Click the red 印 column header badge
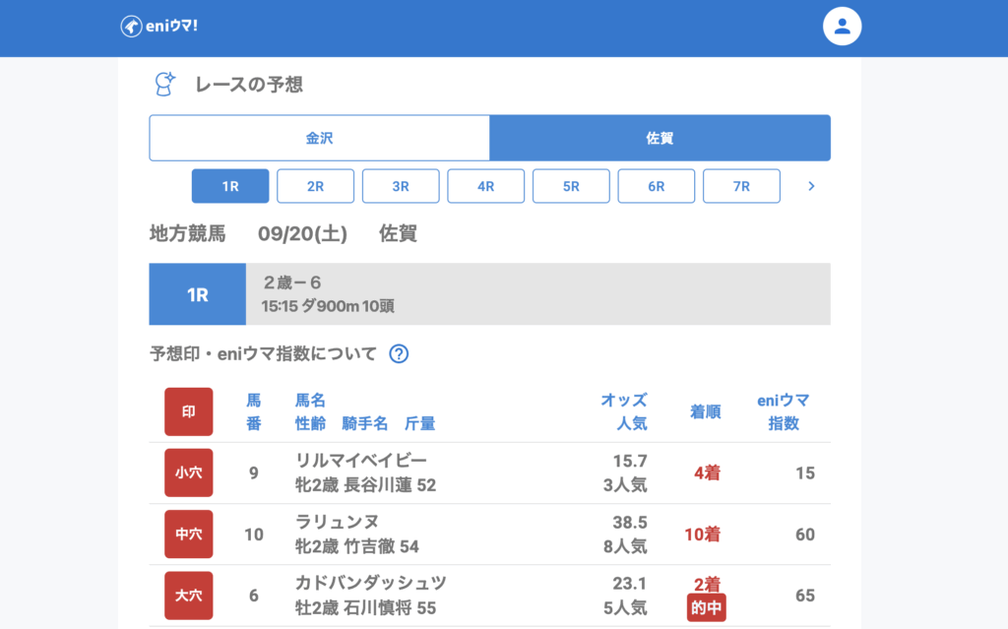Viewport: 1008px width, 629px height. pyautogui.click(x=188, y=411)
